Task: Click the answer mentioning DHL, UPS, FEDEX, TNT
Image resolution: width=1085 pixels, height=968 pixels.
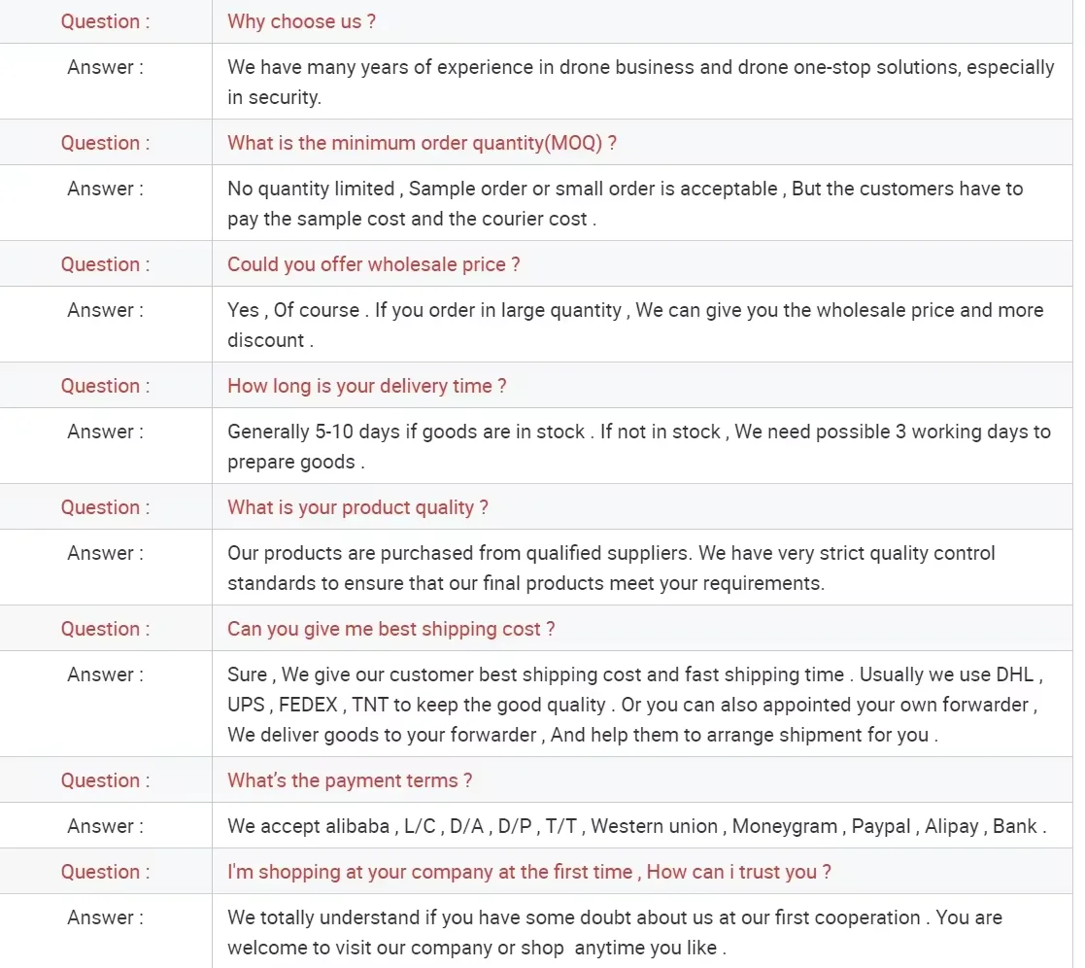Action: (634, 704)
